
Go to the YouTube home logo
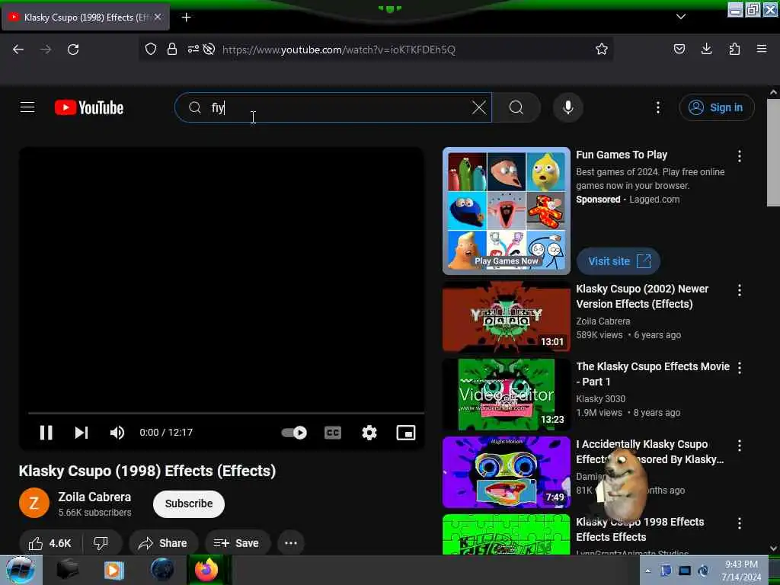[x=89, y=107]
